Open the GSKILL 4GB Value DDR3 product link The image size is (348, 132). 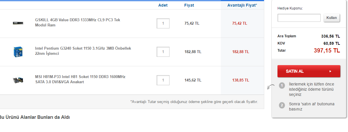[x=77, y=22]
